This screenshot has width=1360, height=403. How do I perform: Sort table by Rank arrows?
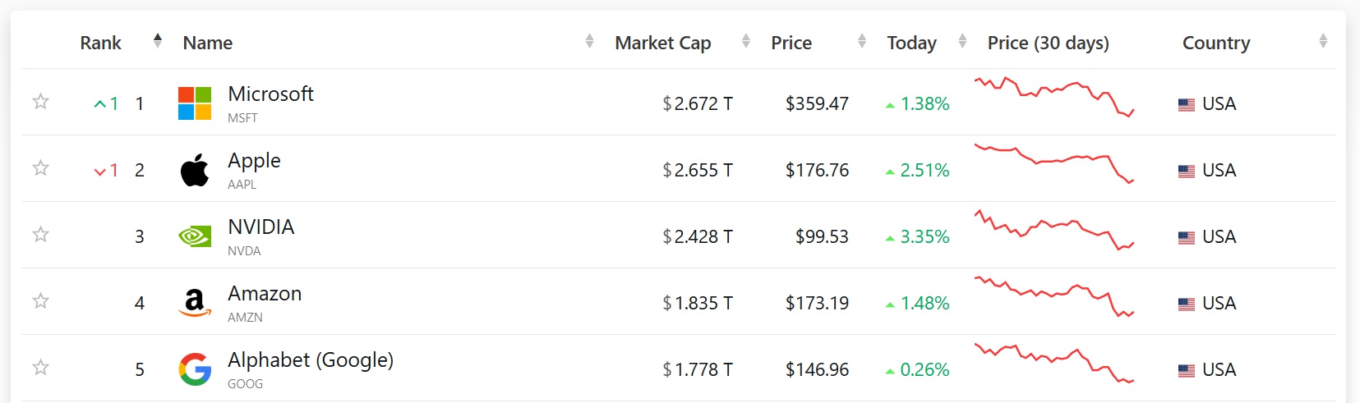click(x=158, y=40)
